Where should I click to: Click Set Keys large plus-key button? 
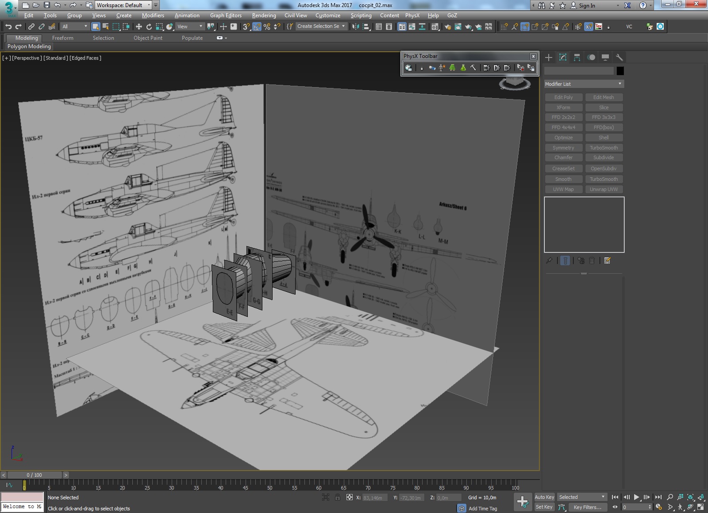click(522, 502)
